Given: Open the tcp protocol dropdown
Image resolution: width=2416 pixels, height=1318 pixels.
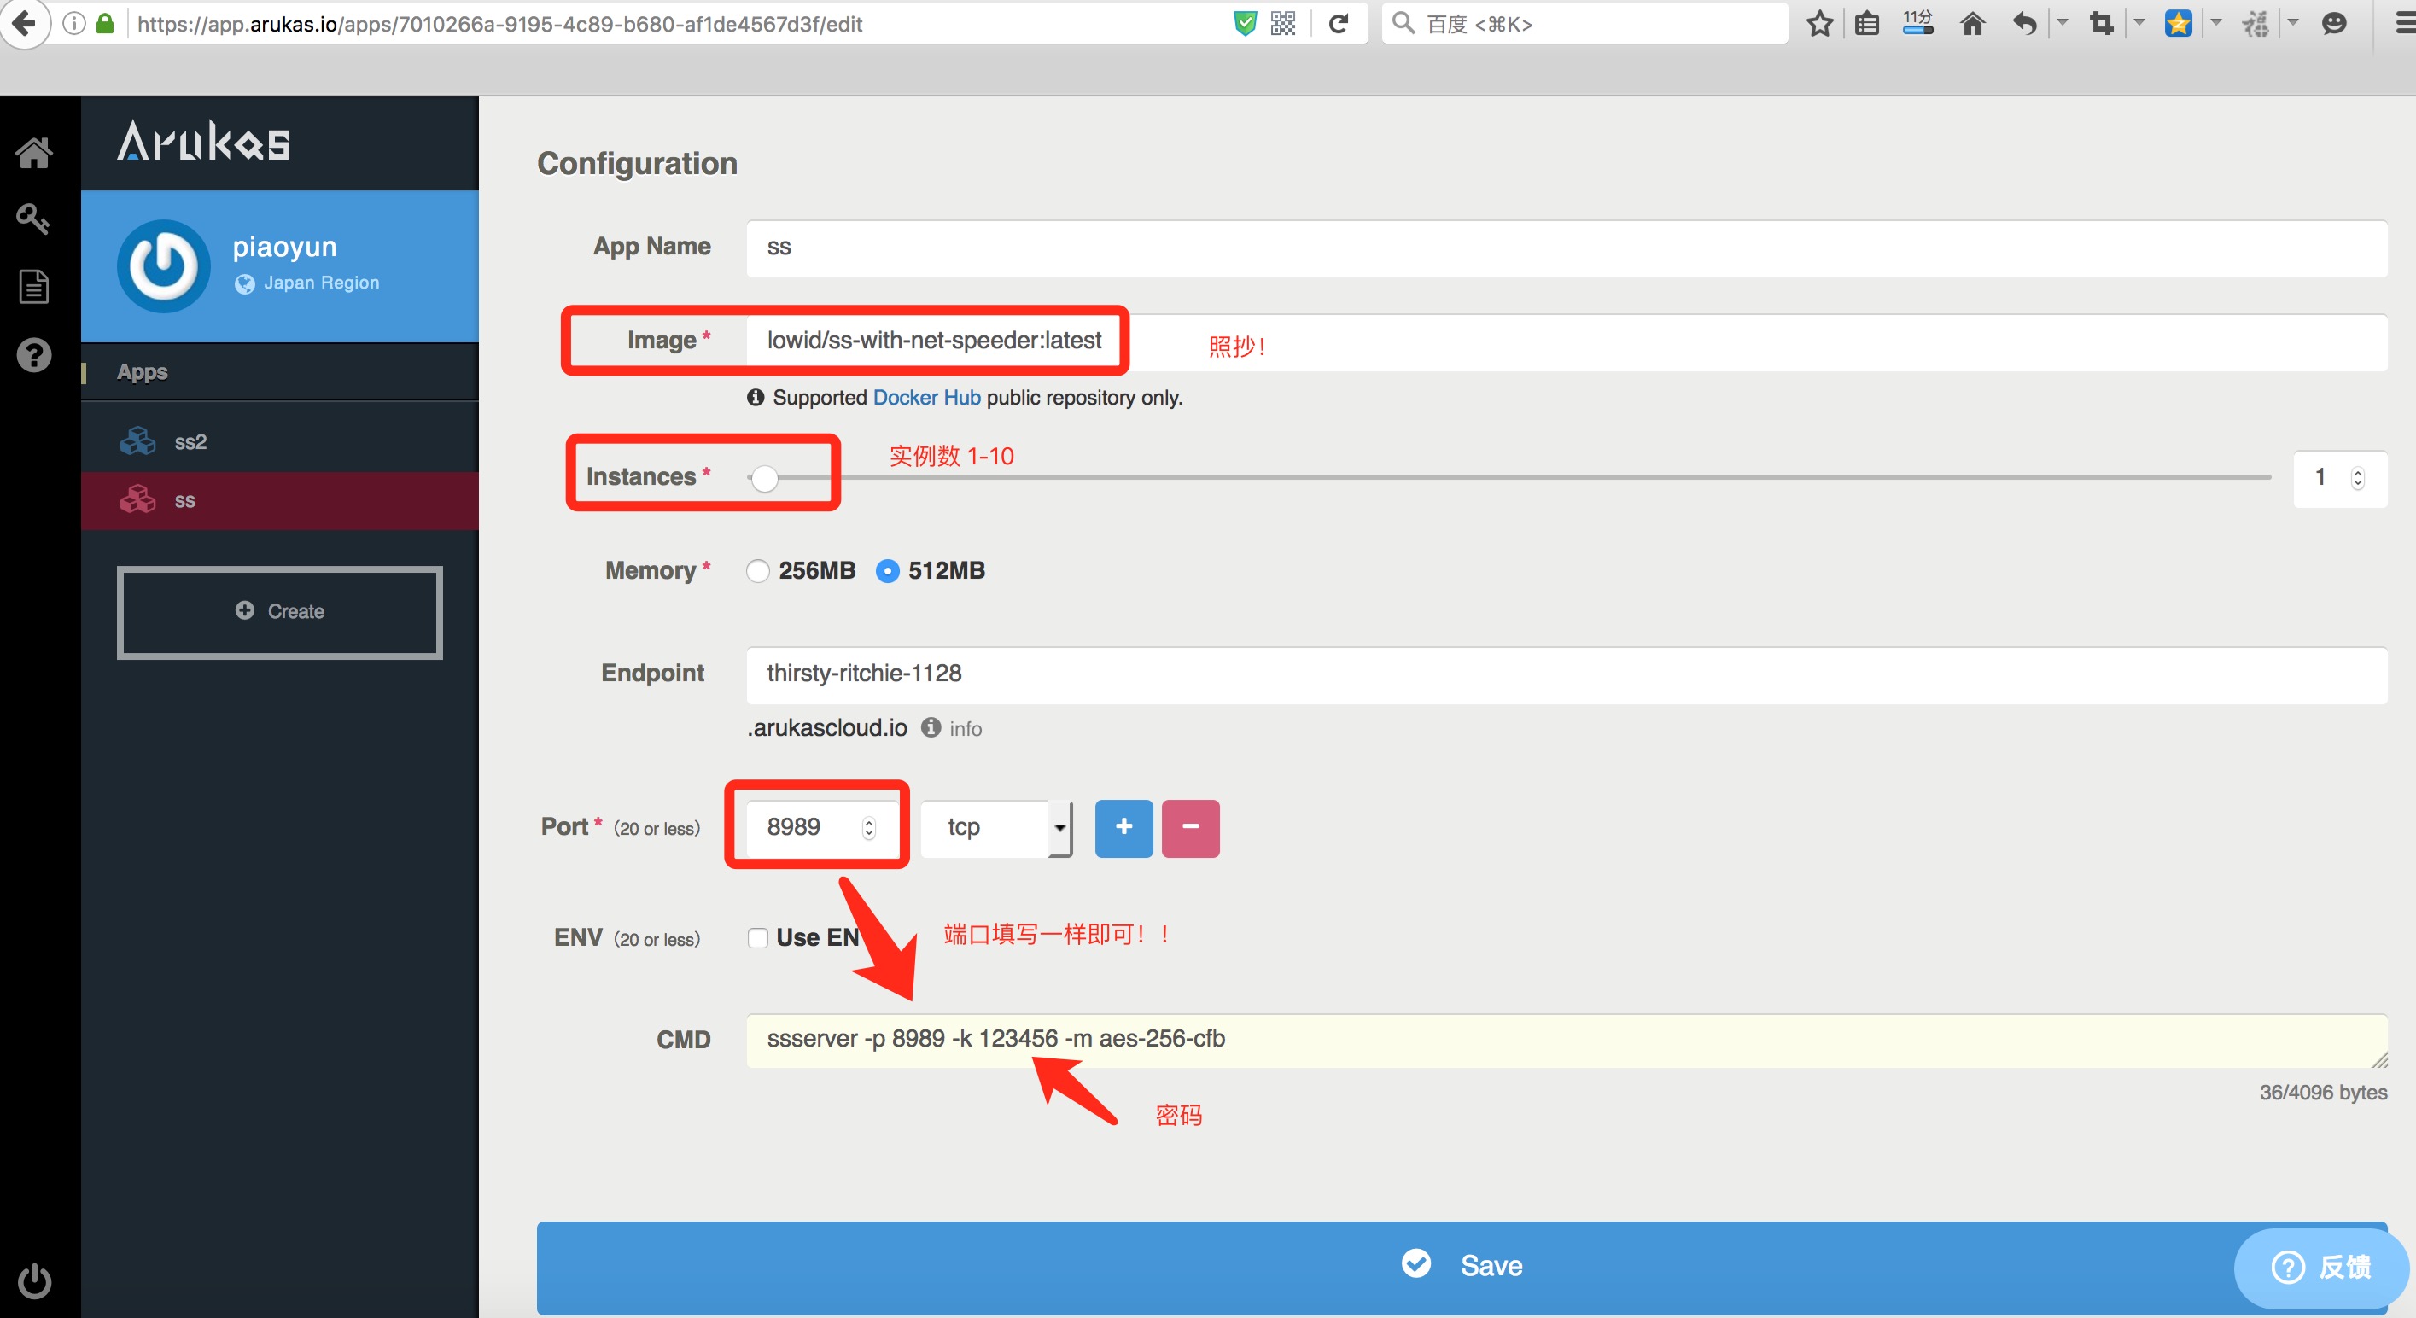Looking at the screenshot, I should click(995, 827).
